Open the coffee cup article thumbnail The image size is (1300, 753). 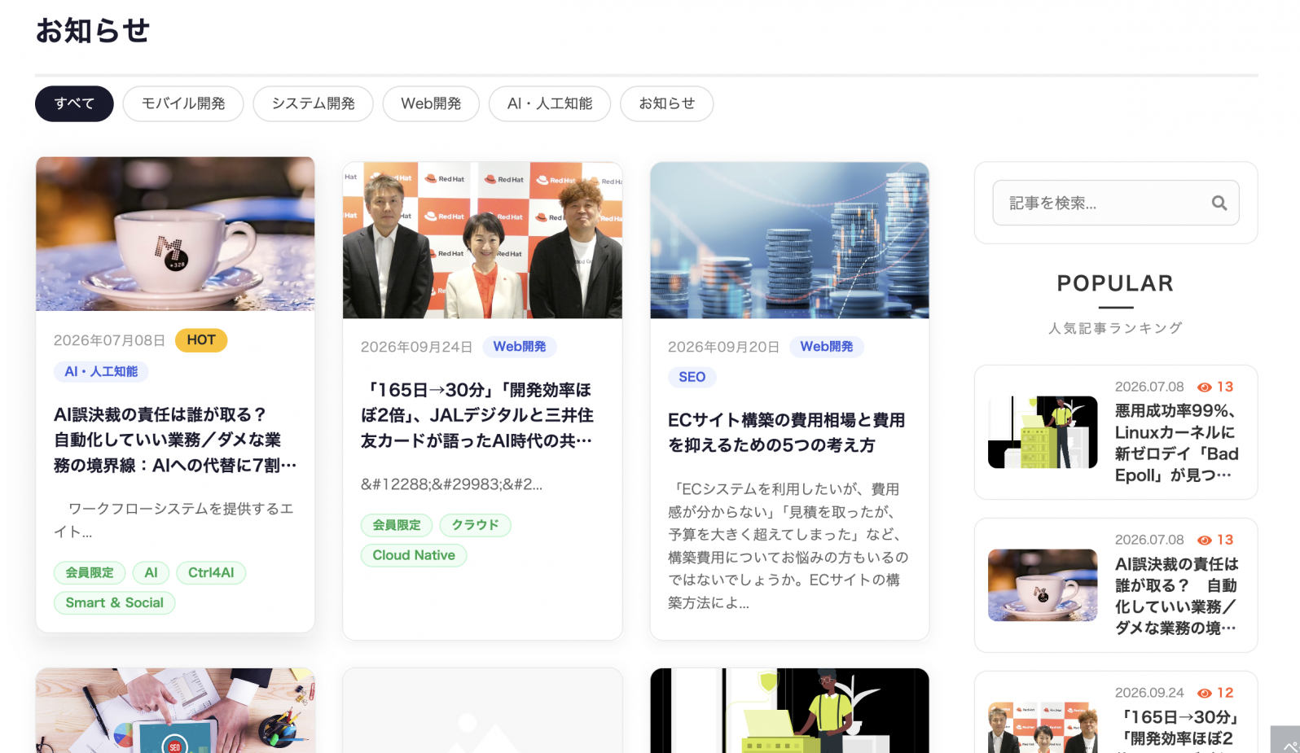175,234
